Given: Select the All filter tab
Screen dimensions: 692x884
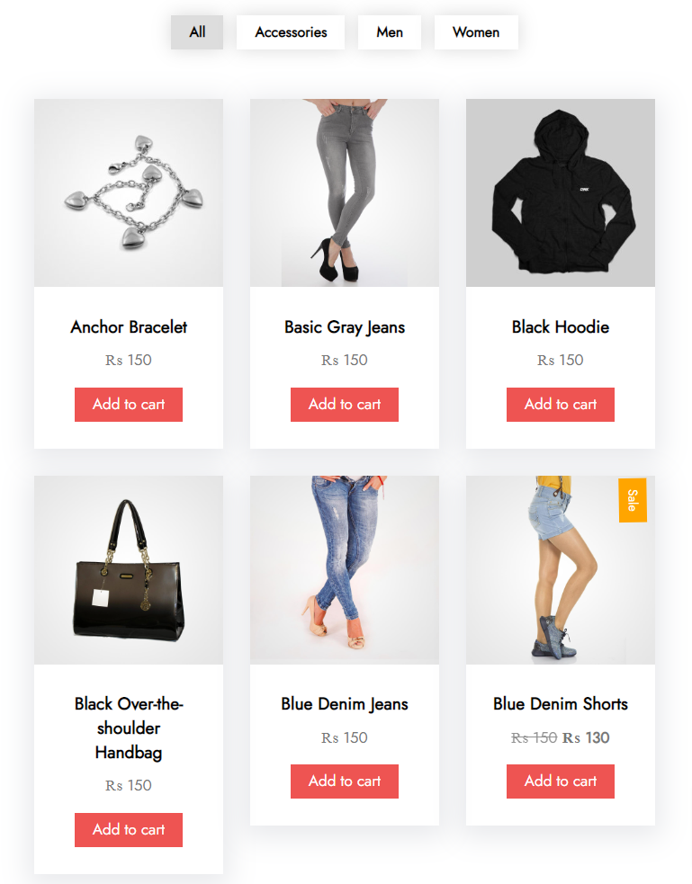Looking at the screenshot, I should coord(197,32).
